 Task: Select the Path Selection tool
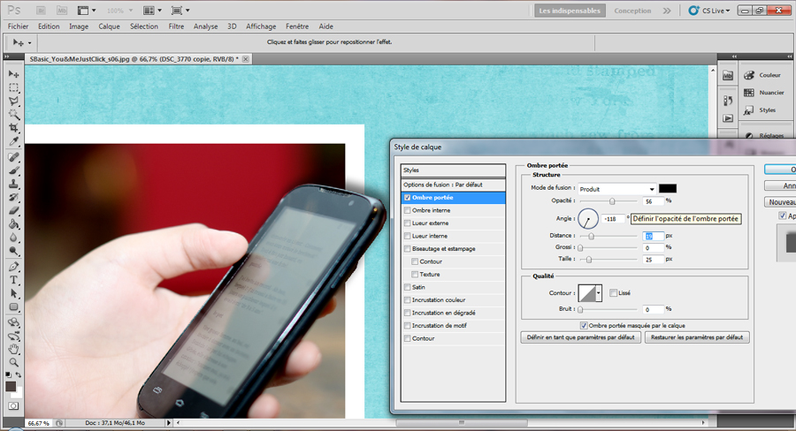point(13,293)
